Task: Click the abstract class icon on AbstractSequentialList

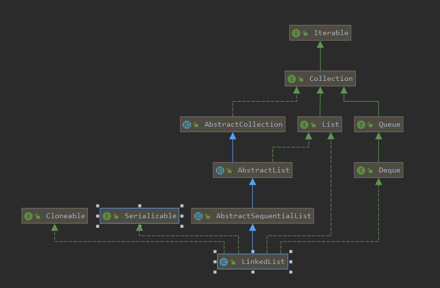Action: [x=198, y=216]
